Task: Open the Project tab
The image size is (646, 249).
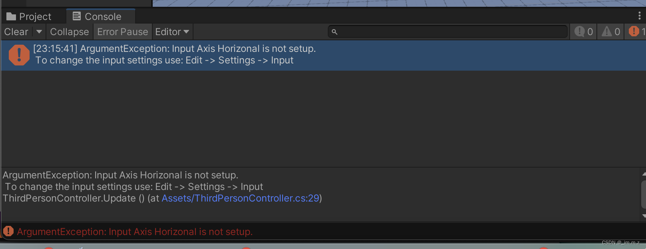Action: click(29, 16)
